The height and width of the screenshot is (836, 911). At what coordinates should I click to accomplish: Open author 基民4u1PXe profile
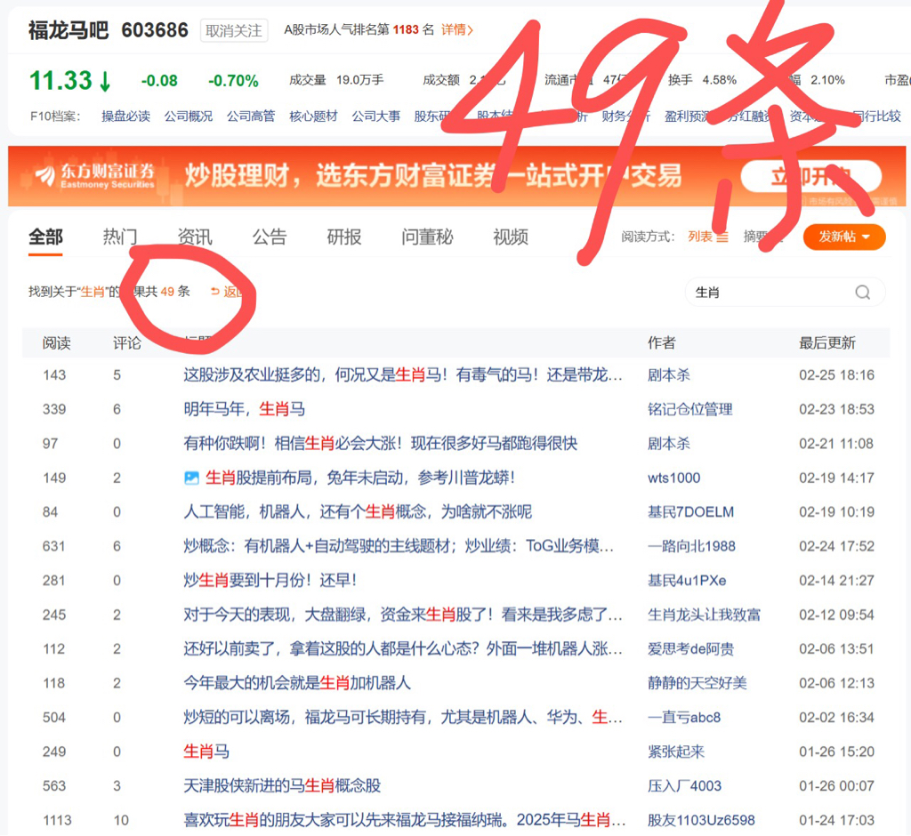point(687,581)
